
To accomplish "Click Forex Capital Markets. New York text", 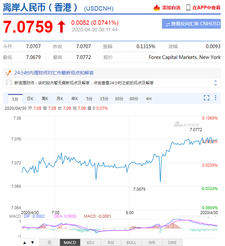I will [x=184, y=57].
